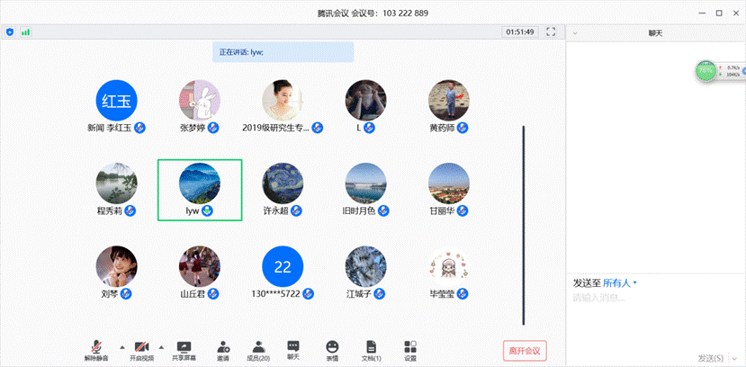
Task: Toggle the 开启视频 camera button
Action: 140,347
